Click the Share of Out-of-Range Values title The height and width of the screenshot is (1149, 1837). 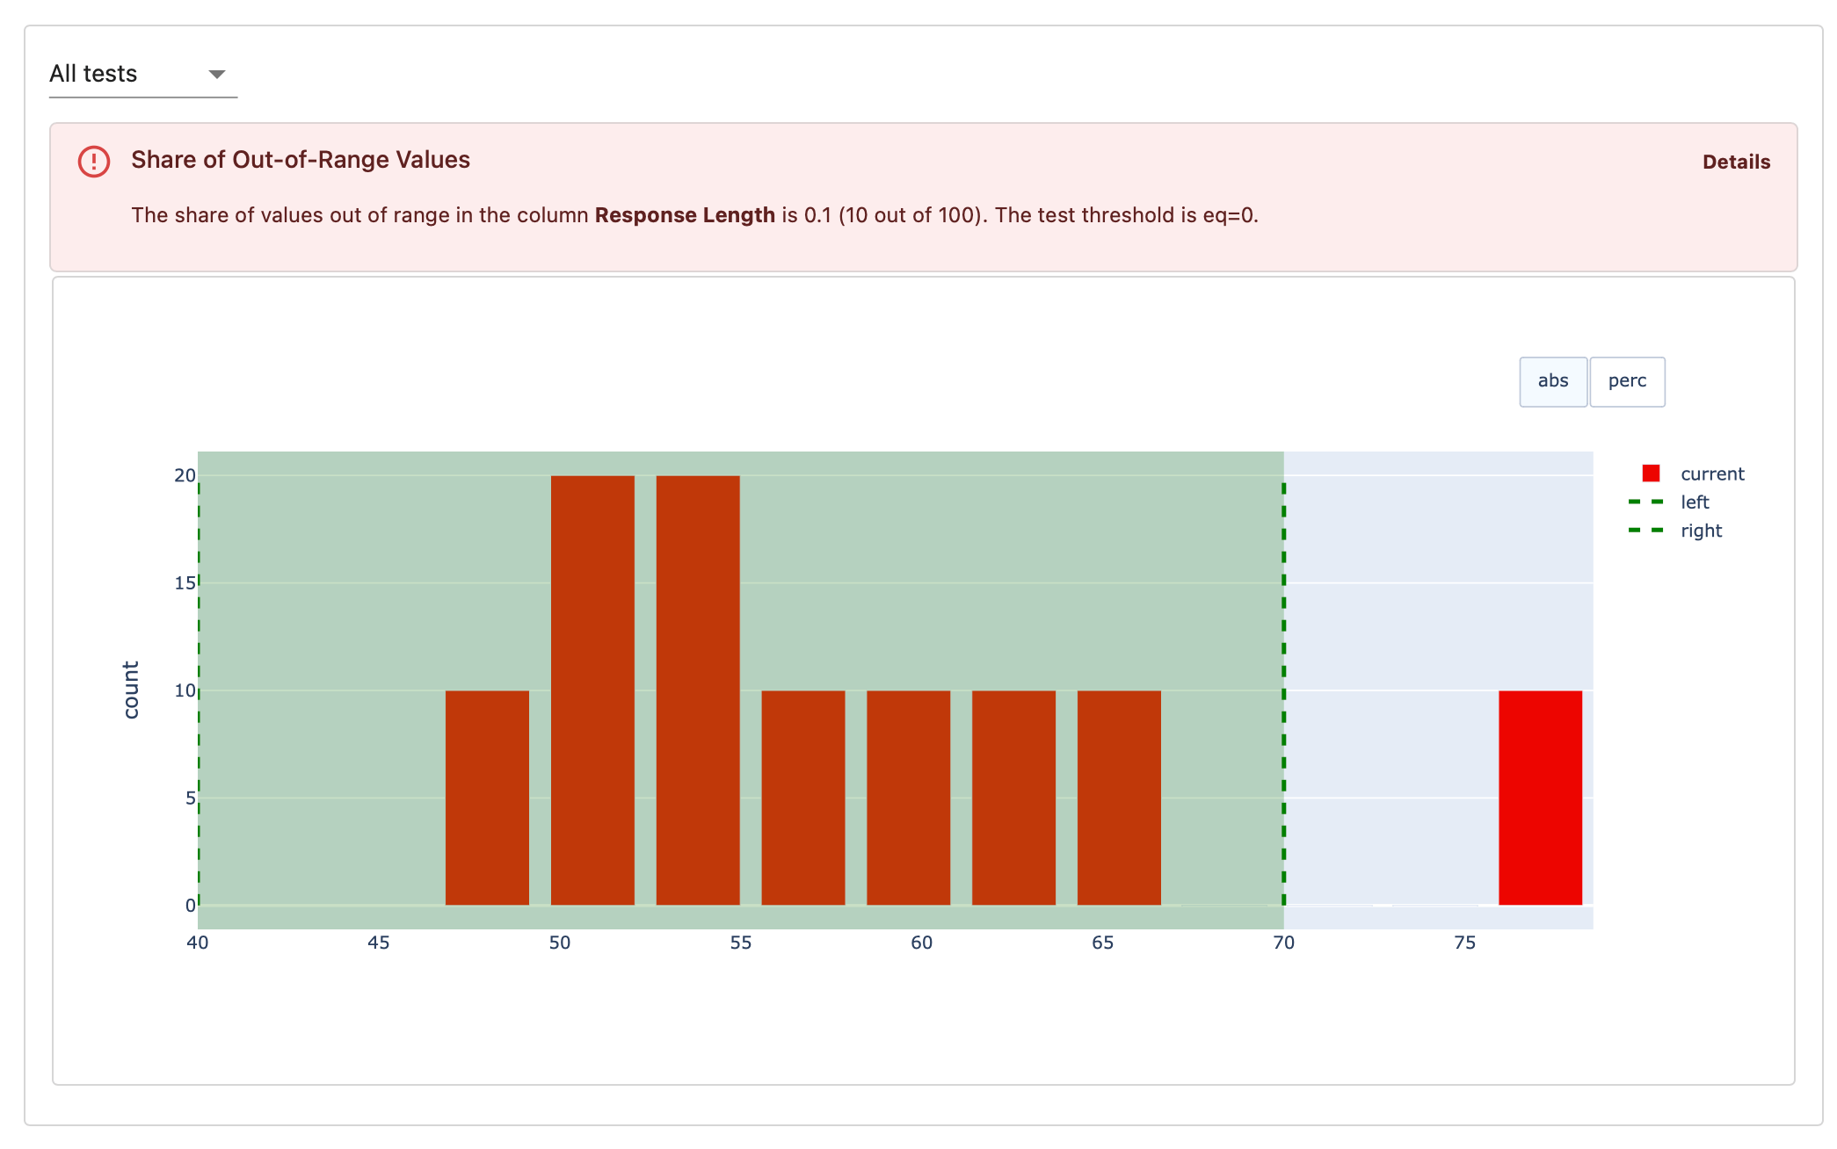click(301, 160)
